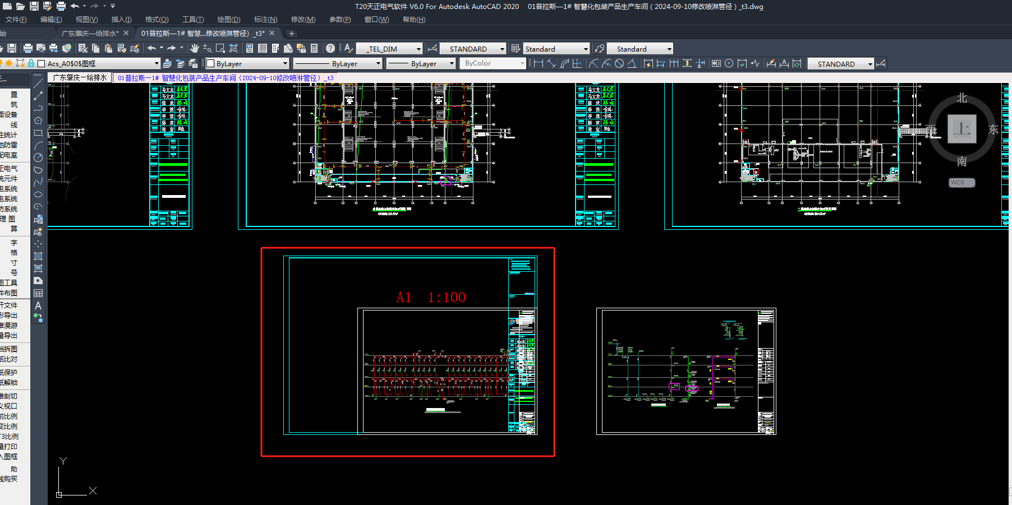The height and width of the screenshot is (505, 1012).
Task: Expand the undo history arrow
Action: [x=162, y=48]
